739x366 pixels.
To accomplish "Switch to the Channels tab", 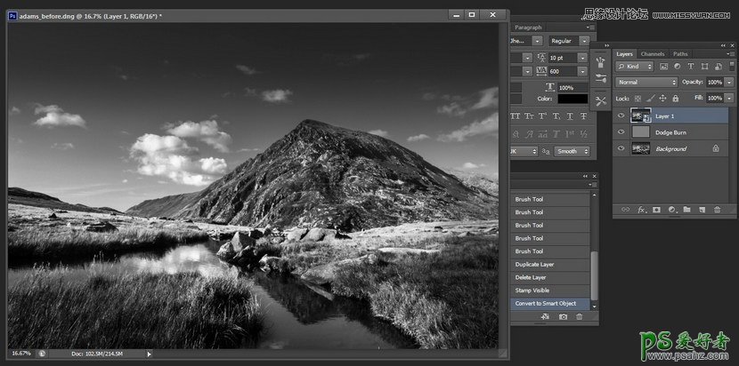I will (x=653, y=53).
